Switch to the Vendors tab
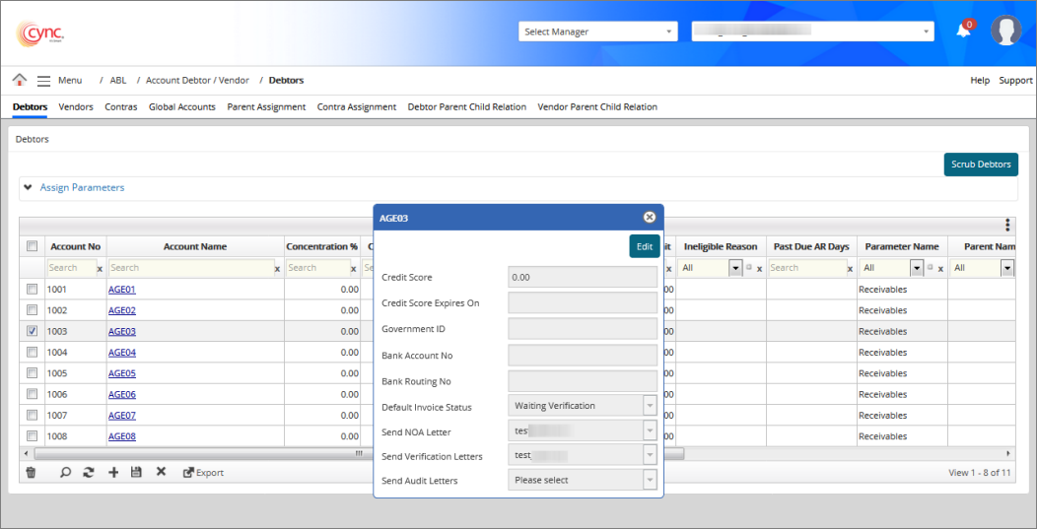This screenshot has height=529, width=1037. click(76, 106)
